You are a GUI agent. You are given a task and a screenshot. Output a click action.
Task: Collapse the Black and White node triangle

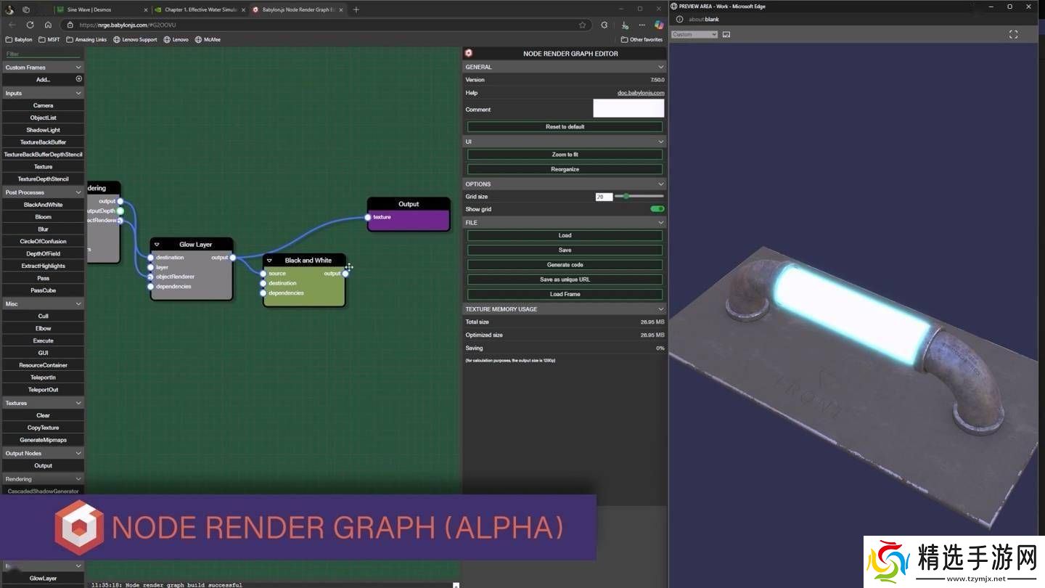(x=269, y=261)
